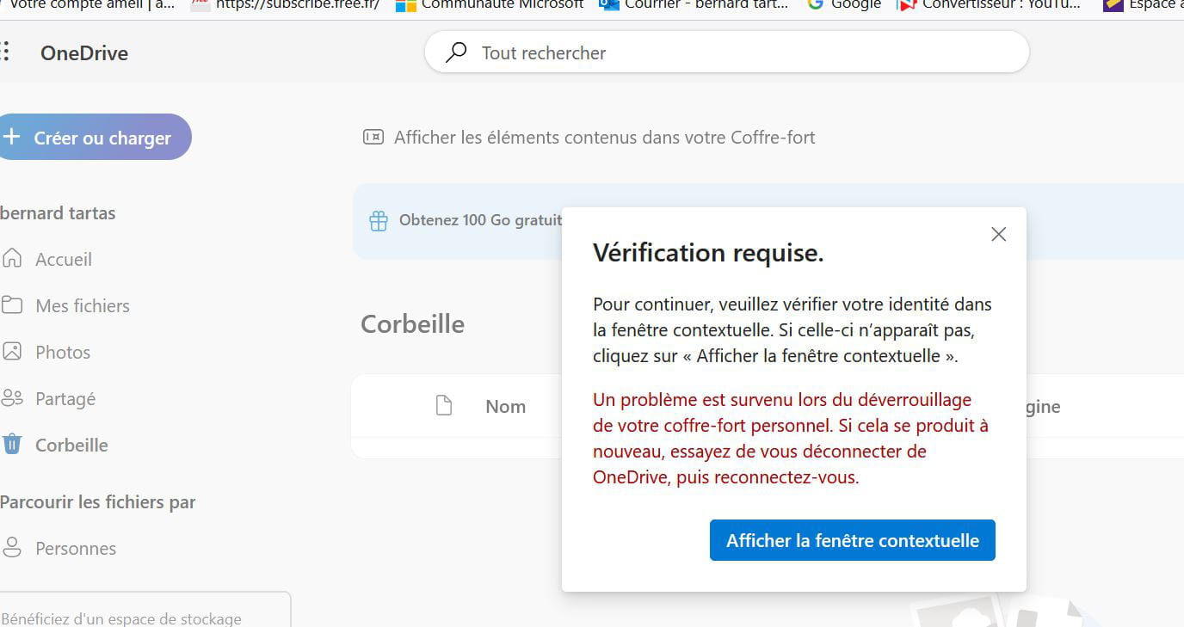Focus the Tout rechercher search field
The height and width of the screenshot is (627, 1184).
click(x=727, y=52)
